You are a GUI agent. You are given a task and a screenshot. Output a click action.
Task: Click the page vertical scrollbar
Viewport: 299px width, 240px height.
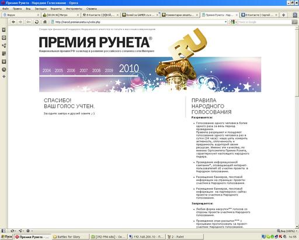click(x=297, y=127)
